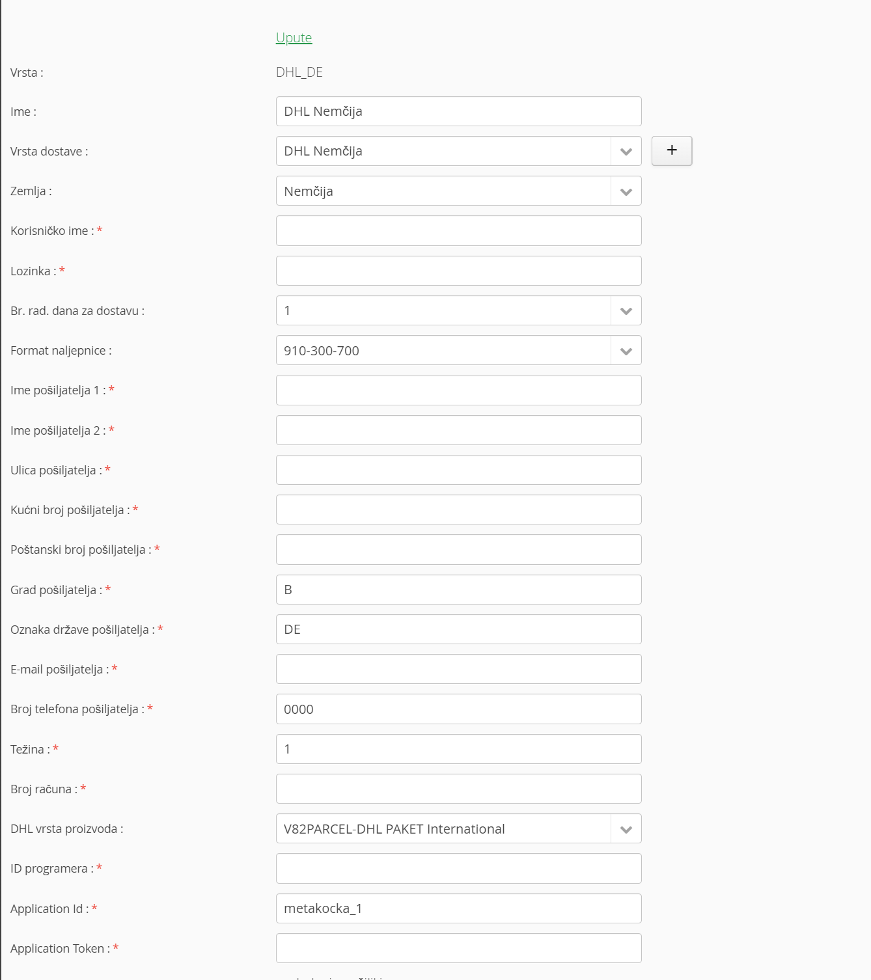Edit the Oznaka države pošiljatelja field with DE

459,629
